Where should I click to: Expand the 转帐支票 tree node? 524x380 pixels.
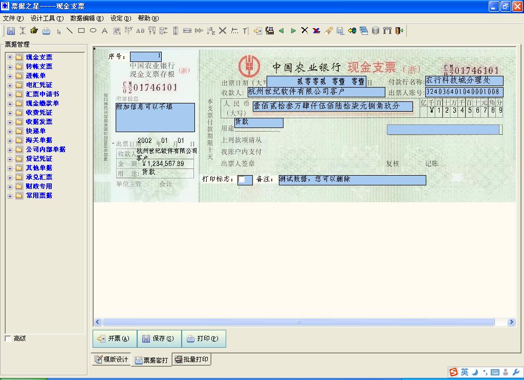click(10, 67)
